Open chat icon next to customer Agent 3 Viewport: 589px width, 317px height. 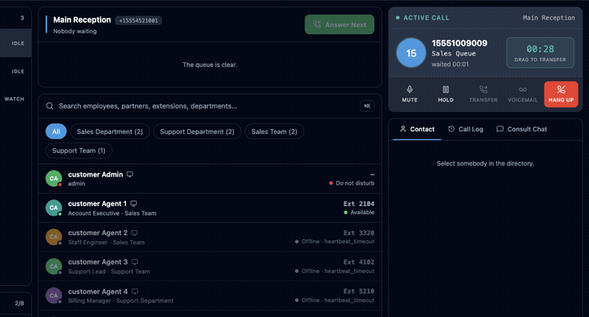pos(135,262)
